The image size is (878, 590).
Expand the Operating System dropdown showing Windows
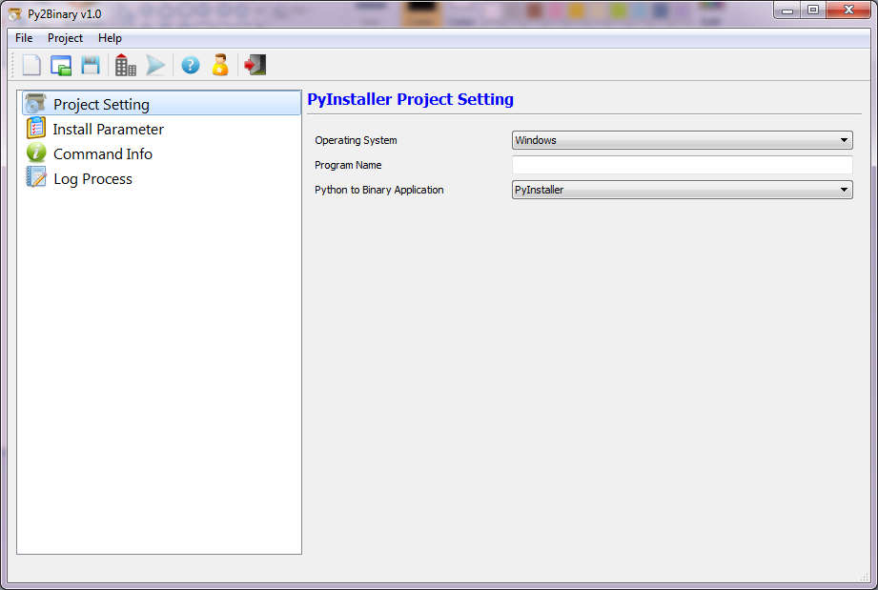tap(682, 140)
